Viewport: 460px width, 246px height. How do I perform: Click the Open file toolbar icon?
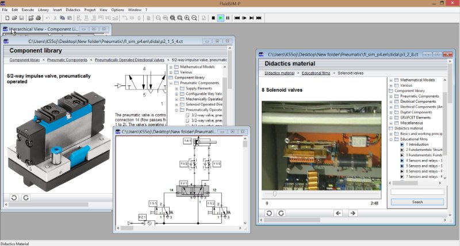coord(14,18)
